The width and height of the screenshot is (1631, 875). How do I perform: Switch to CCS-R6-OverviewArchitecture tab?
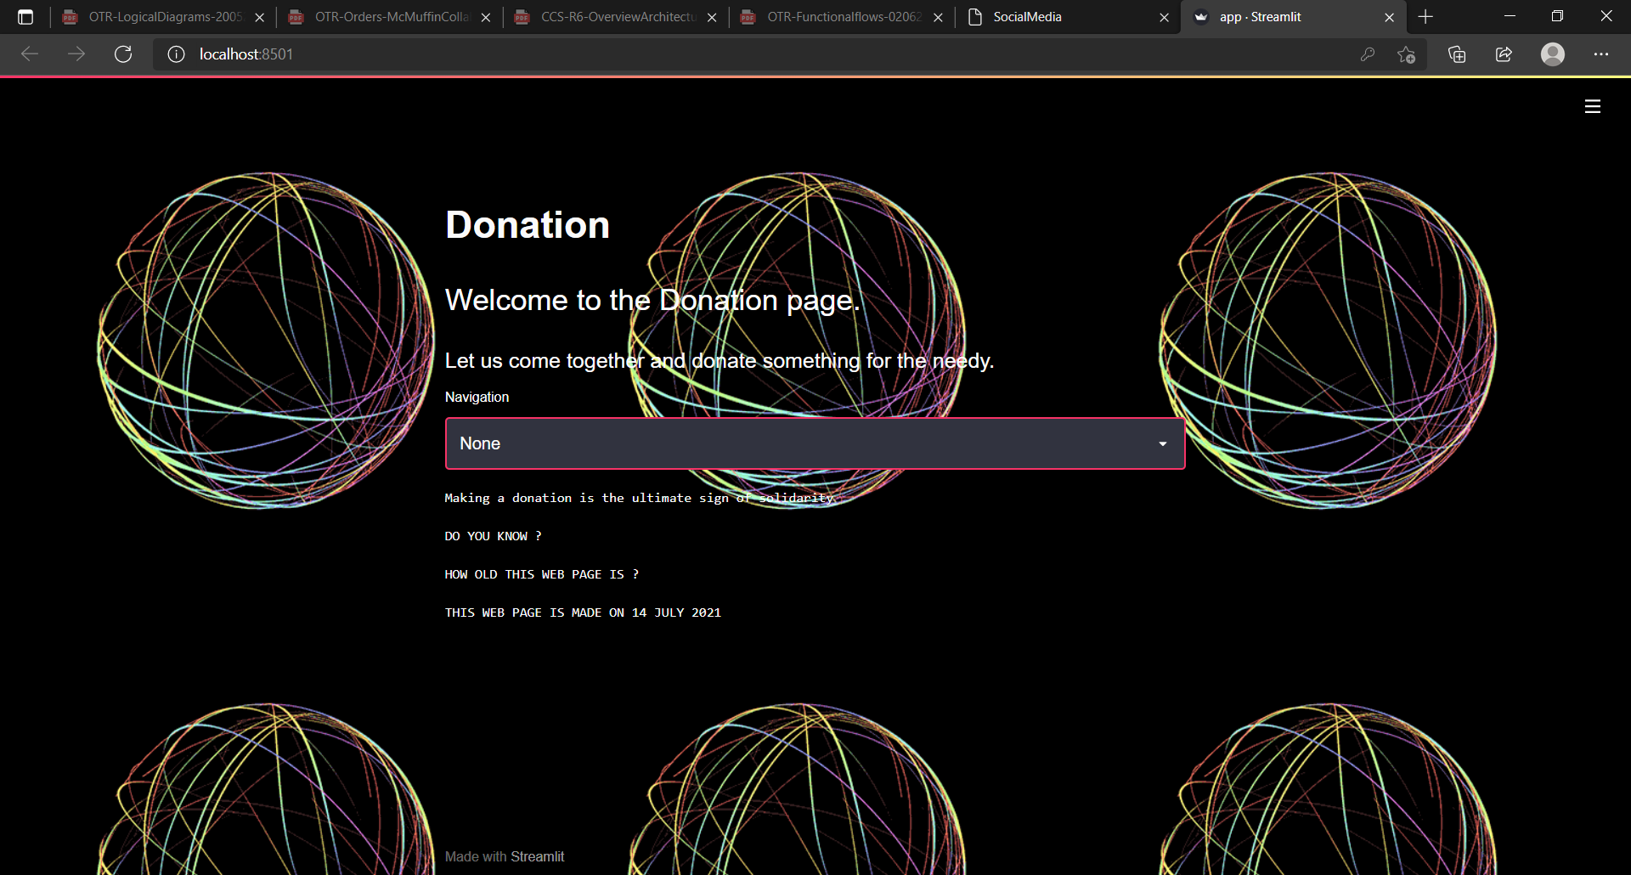616,17
